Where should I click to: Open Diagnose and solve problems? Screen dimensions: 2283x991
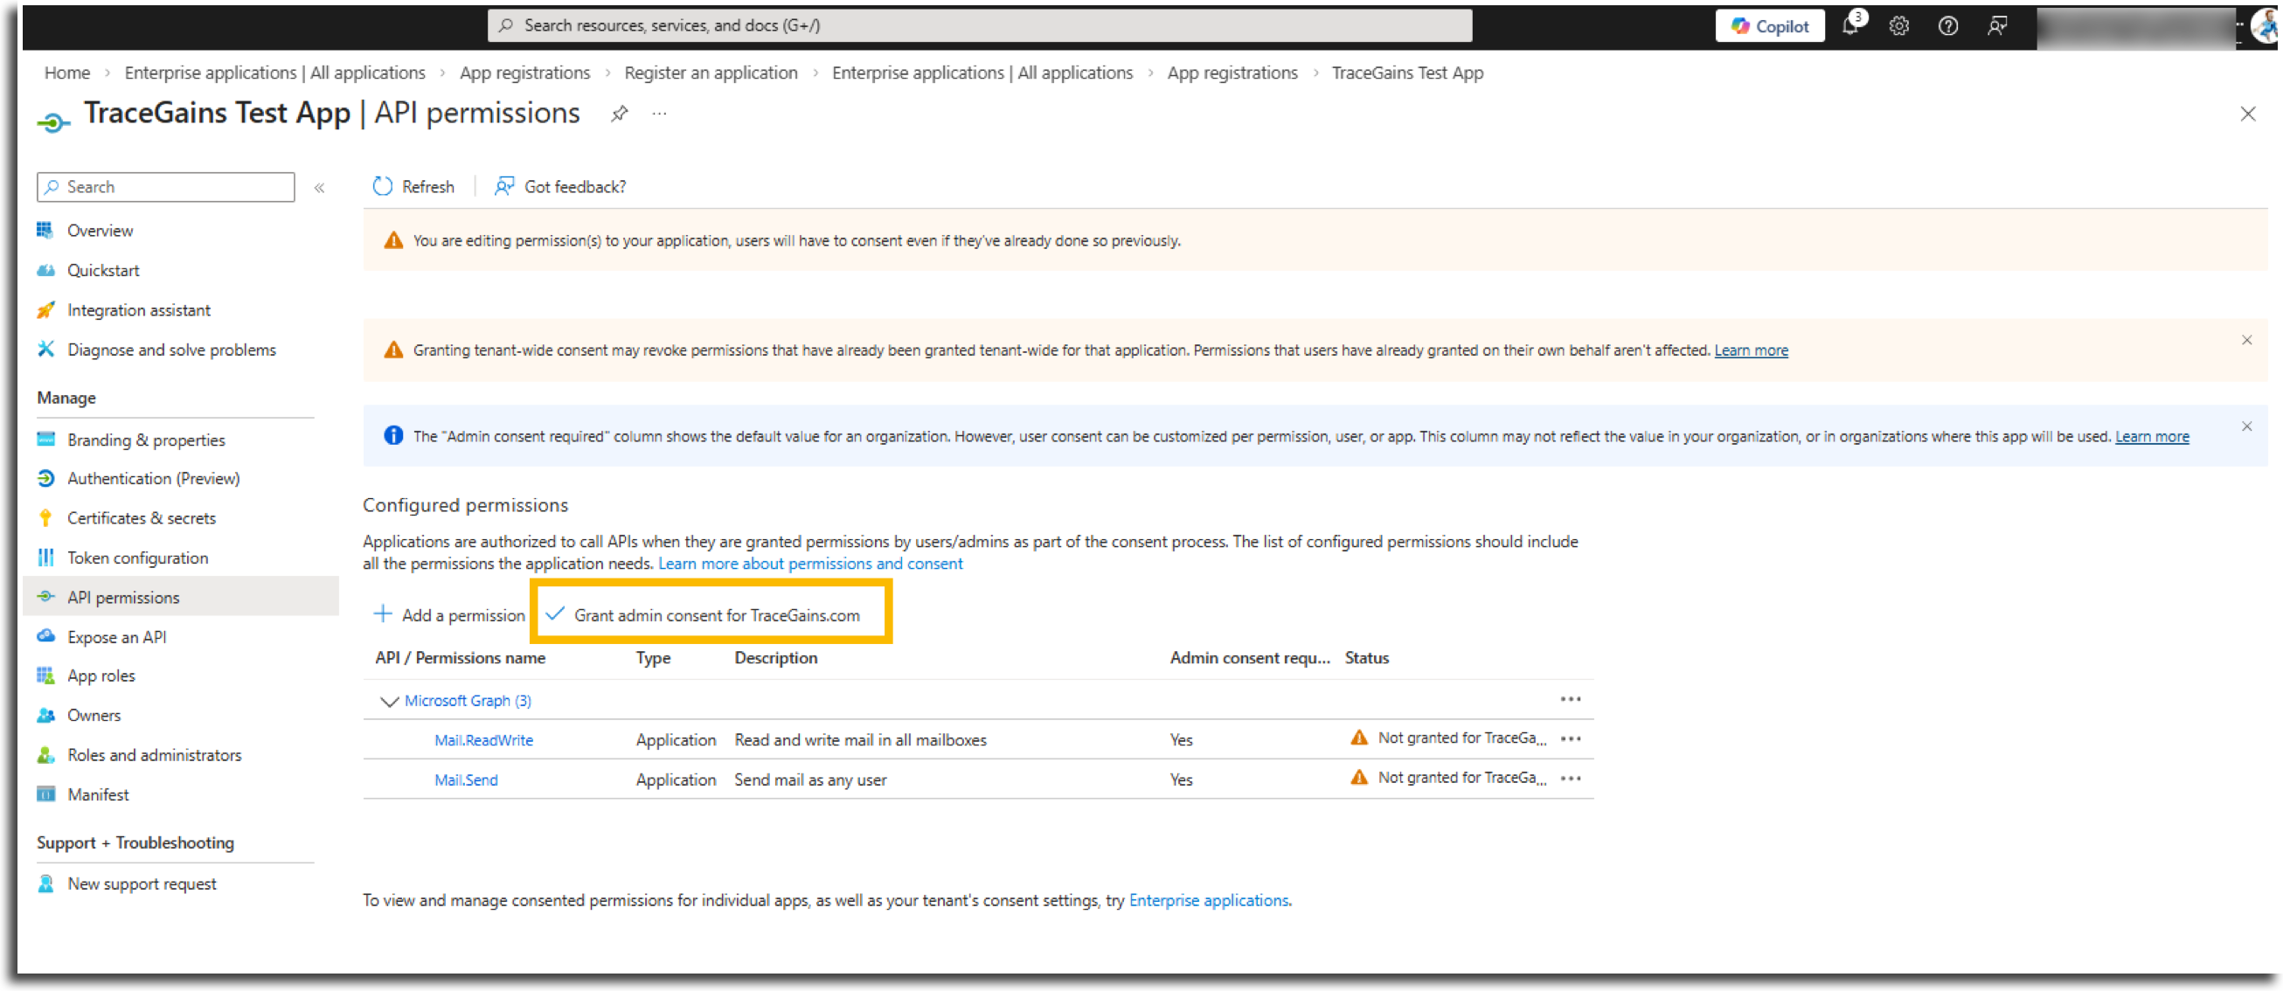(171, 350)
